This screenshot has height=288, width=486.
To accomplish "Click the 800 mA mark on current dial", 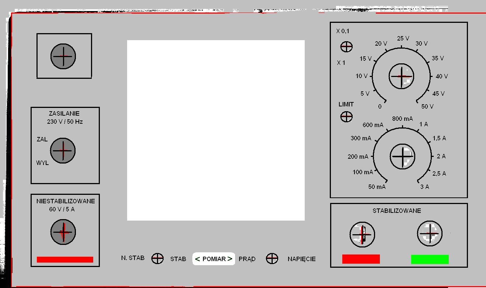I will (x=402, y=119).
